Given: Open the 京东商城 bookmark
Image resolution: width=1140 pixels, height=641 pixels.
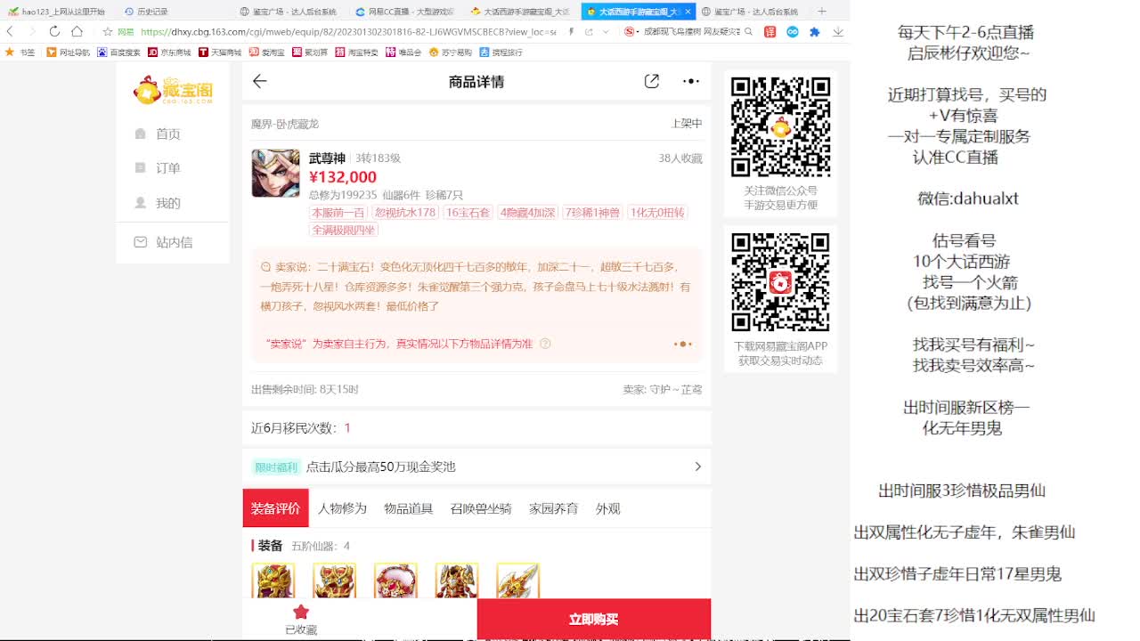Looking at the screenshot, I should point(169,53).
